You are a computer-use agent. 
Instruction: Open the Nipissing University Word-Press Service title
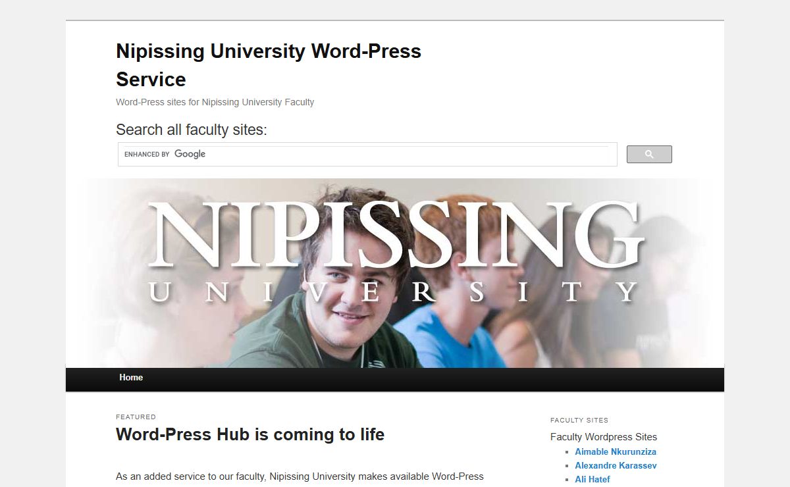click(269, 65)
